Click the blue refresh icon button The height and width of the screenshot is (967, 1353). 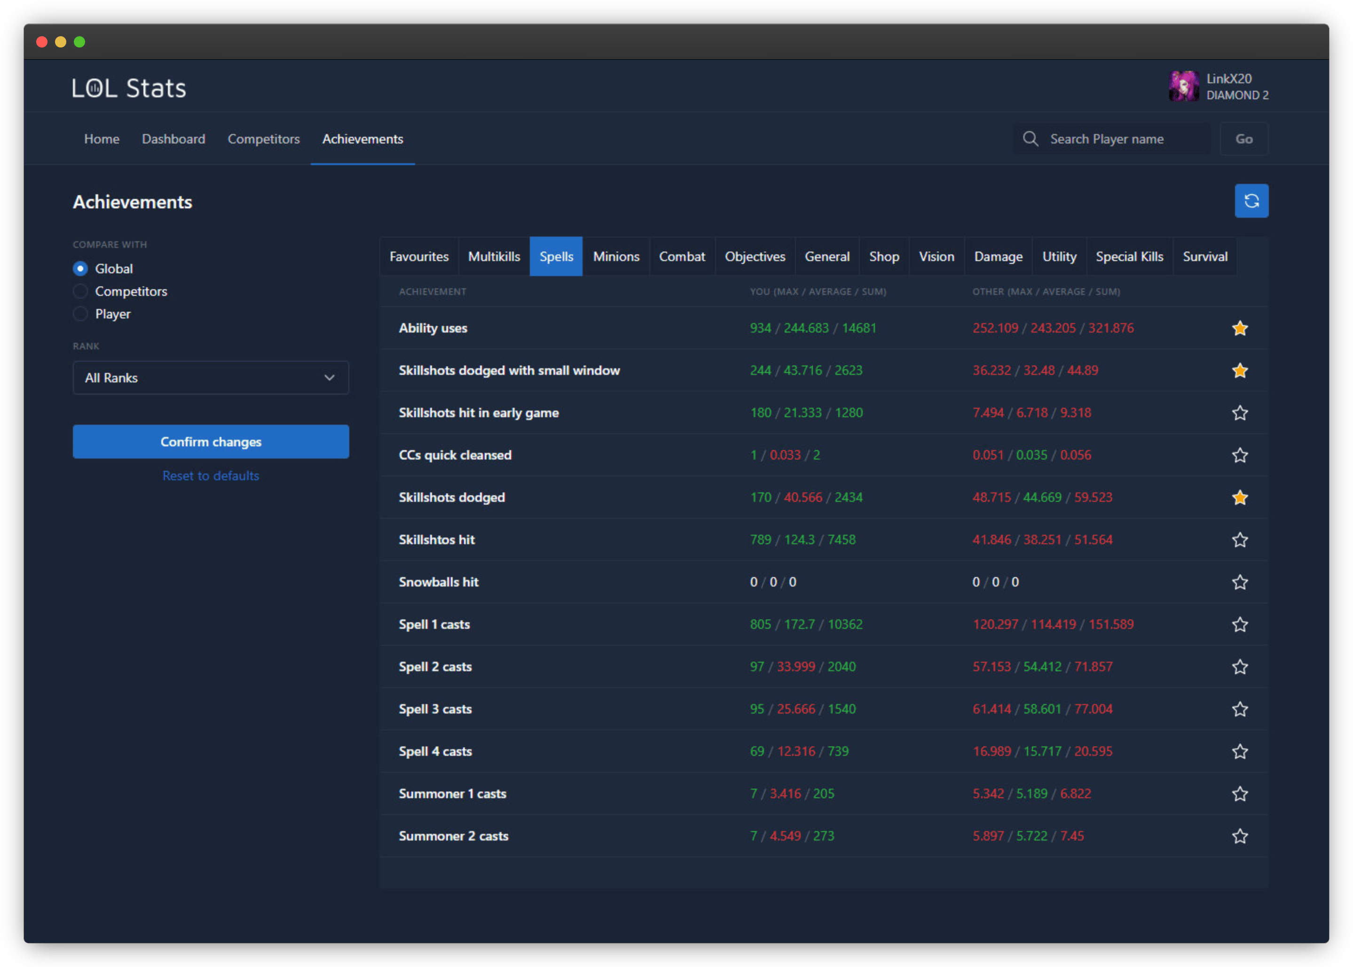[x=1251, y=201]
